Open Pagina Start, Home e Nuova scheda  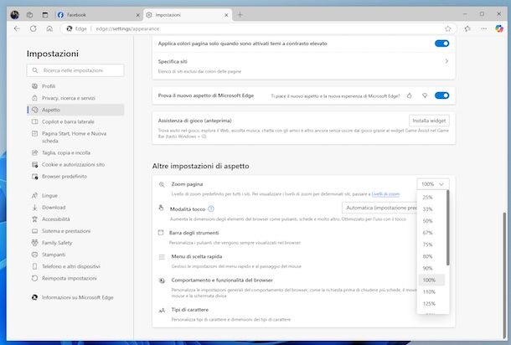(75, 137)
